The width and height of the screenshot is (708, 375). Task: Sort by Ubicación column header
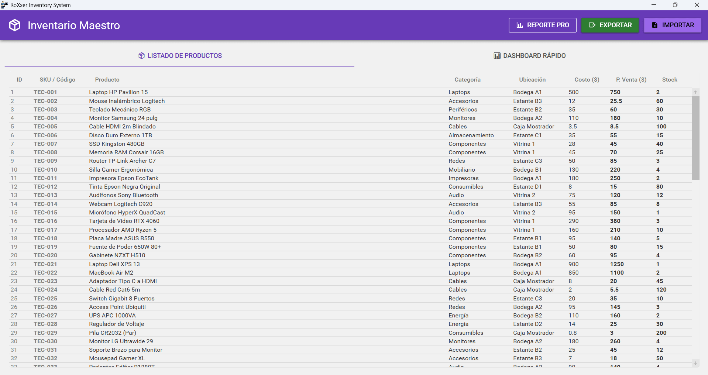532,80
